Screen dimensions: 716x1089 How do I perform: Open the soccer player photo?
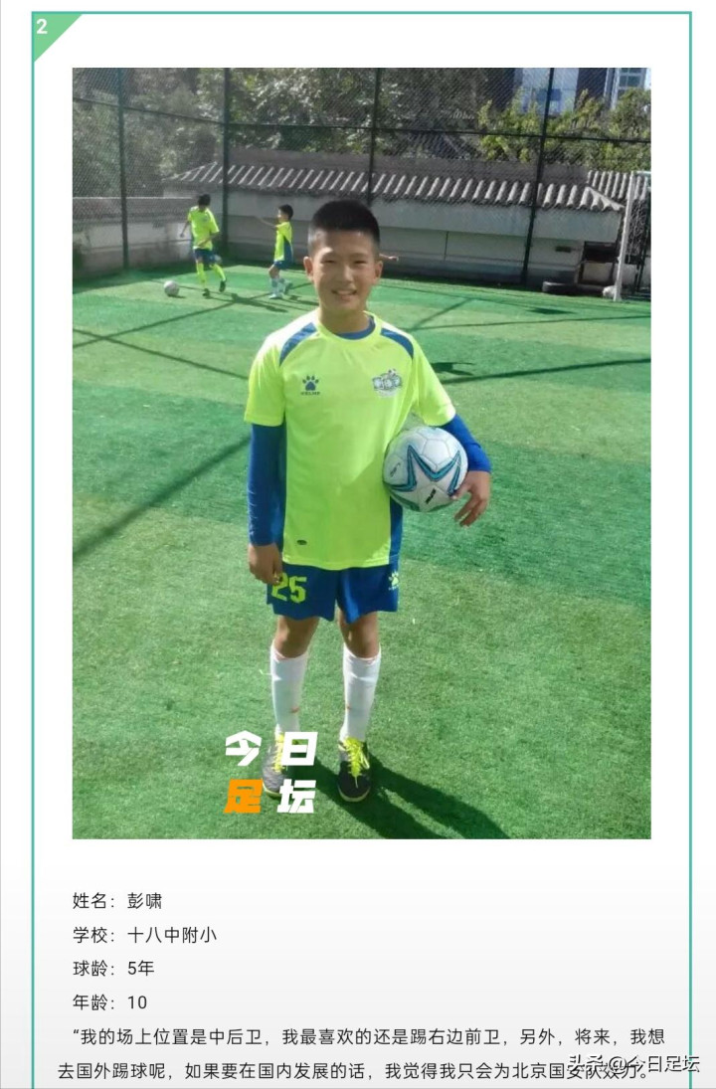tap(361, 453)
